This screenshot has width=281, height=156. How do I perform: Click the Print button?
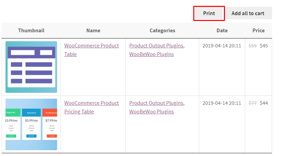pos(209,13)
